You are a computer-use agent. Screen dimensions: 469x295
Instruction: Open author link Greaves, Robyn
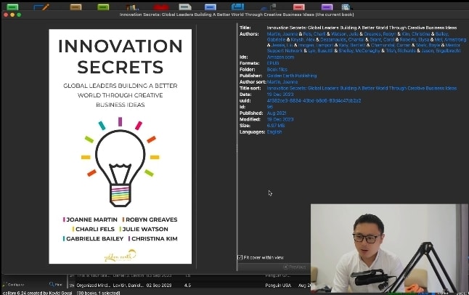tap(380, 34)
